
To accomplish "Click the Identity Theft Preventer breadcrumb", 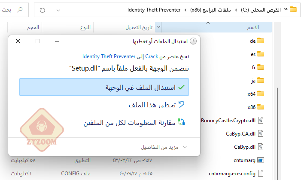I will coord(154,10).
